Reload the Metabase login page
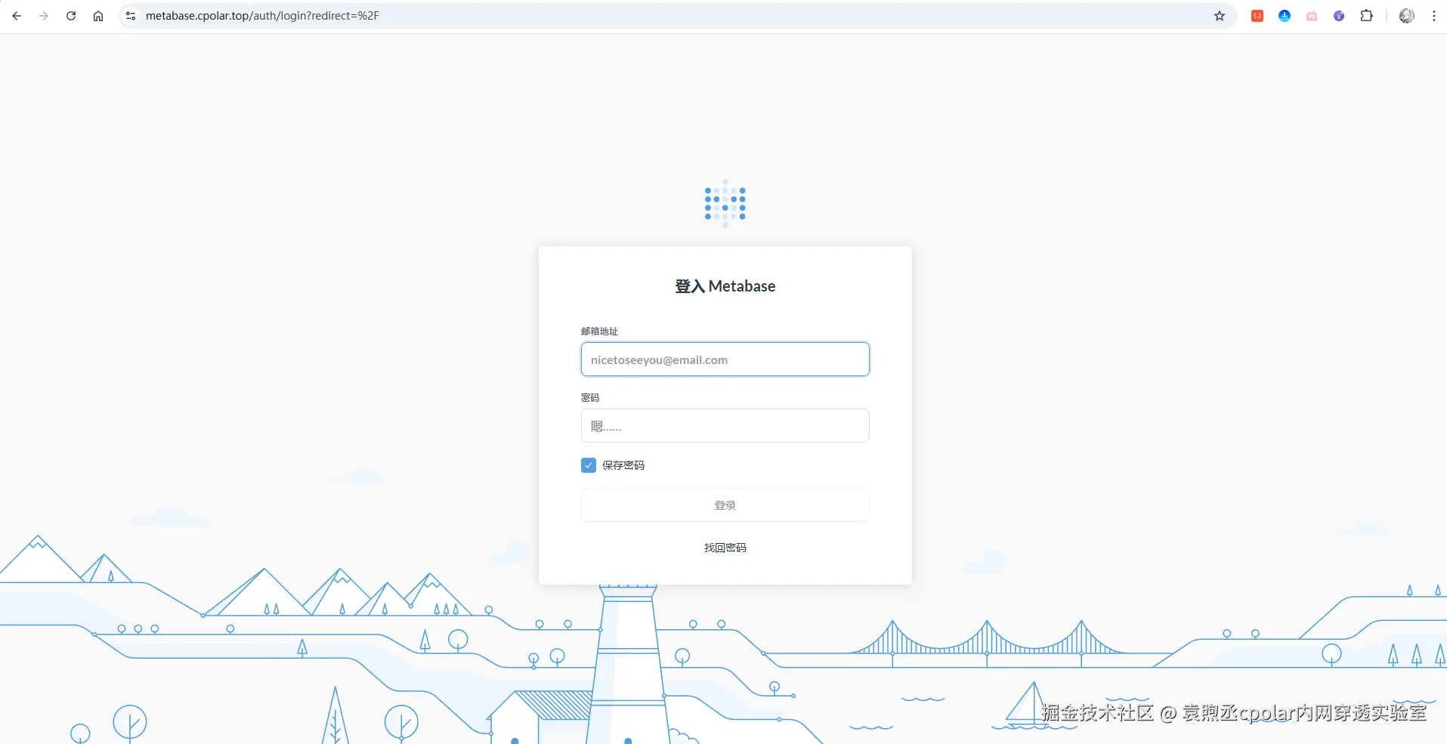This screenshot has width=1447, height=744. [71, 16]
